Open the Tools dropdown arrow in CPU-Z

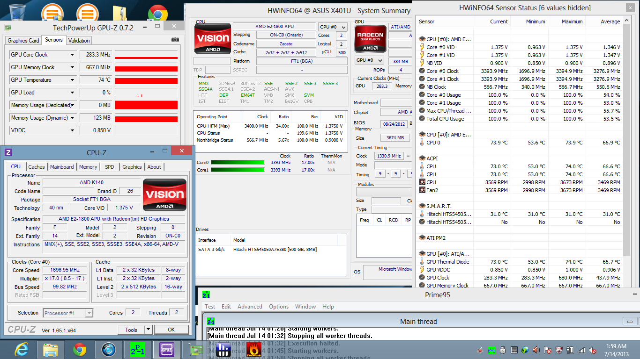tap(148, 330)
